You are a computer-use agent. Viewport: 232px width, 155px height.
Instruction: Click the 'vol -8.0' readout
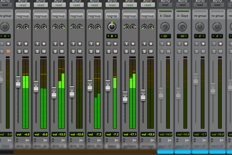pos(41,135)
